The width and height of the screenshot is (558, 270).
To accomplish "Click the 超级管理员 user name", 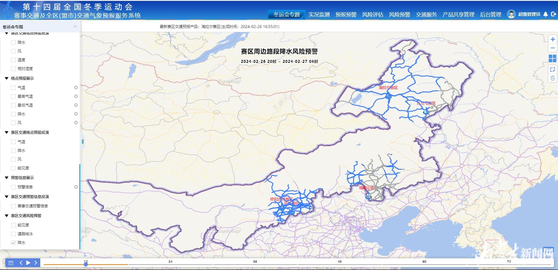I will [x=529, y=14].
